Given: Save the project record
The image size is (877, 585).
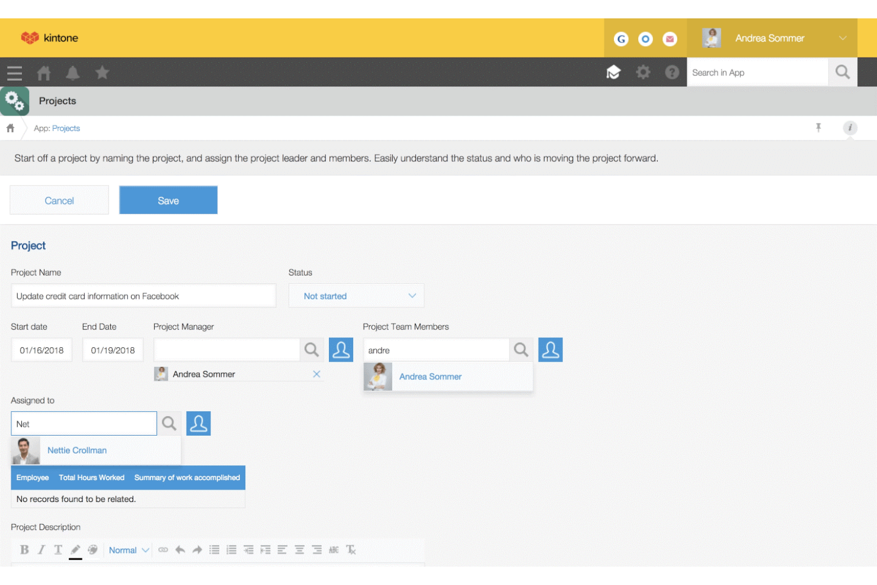Looking at the screenshot, I should 168,200.
